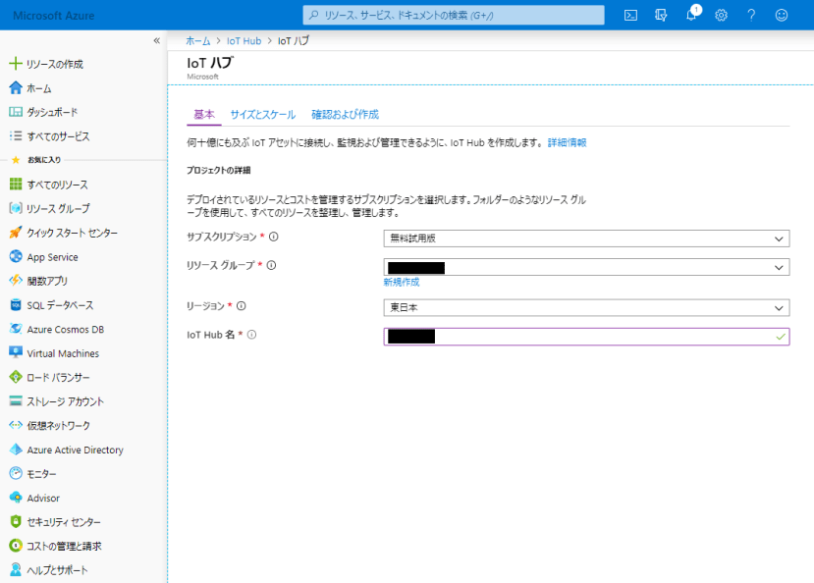The image size is (814, 583).
Task: Click info icon next to サブスクリプション
Action: [274, 237]
